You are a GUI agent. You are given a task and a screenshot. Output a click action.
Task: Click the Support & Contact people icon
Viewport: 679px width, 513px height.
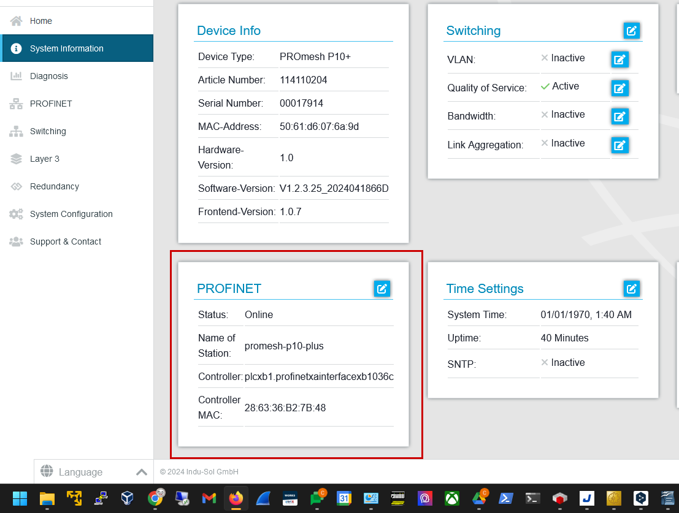pos(16,241)
